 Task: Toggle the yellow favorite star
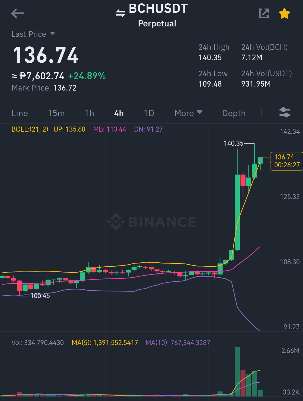pyautogui.click(x=284, y=13)
